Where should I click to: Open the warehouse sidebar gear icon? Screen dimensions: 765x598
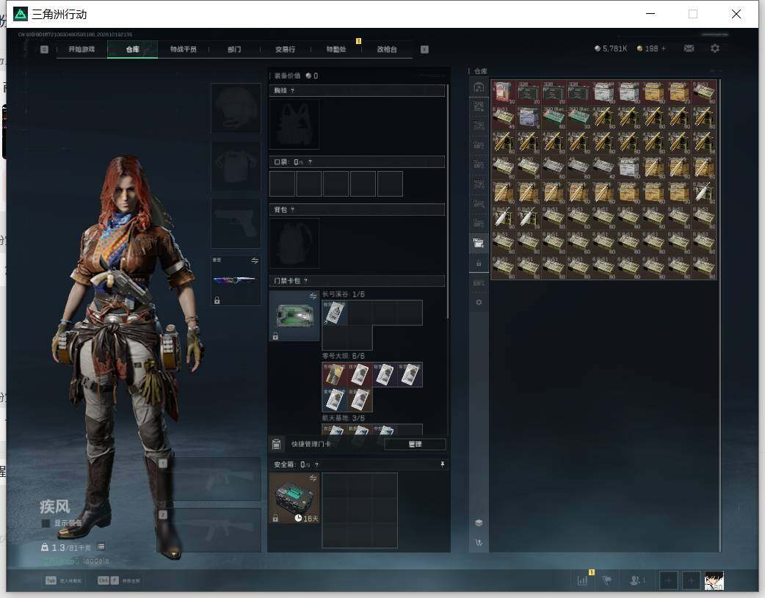tap(479, 302)
